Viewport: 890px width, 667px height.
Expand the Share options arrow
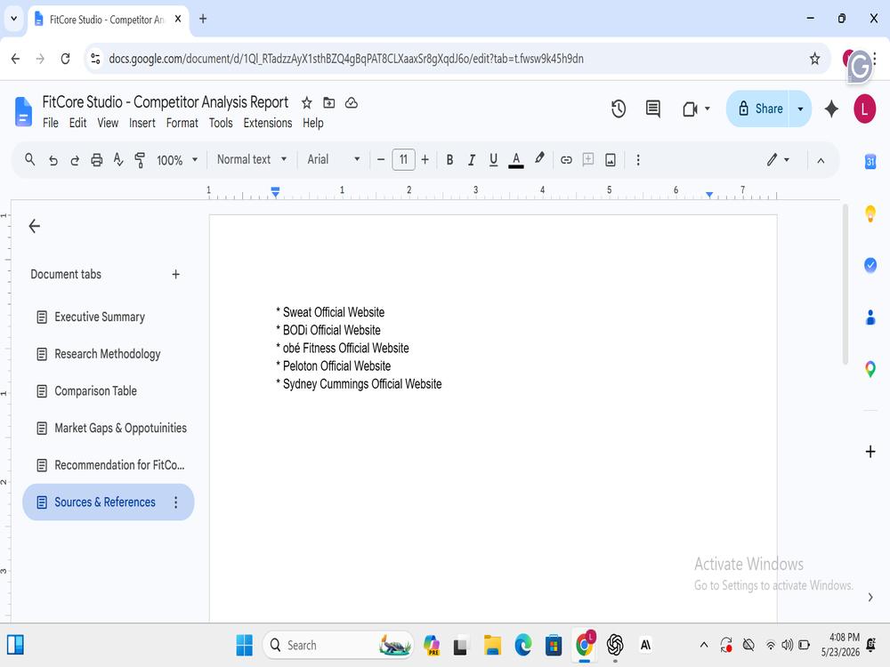(x=800, y=108)
